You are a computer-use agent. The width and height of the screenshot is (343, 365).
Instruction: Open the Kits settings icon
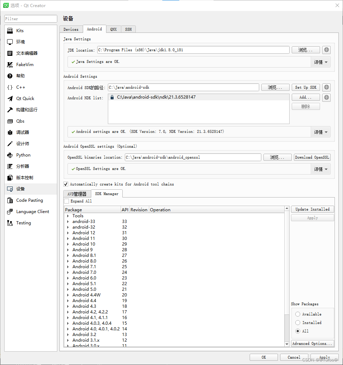click(10, 31)
